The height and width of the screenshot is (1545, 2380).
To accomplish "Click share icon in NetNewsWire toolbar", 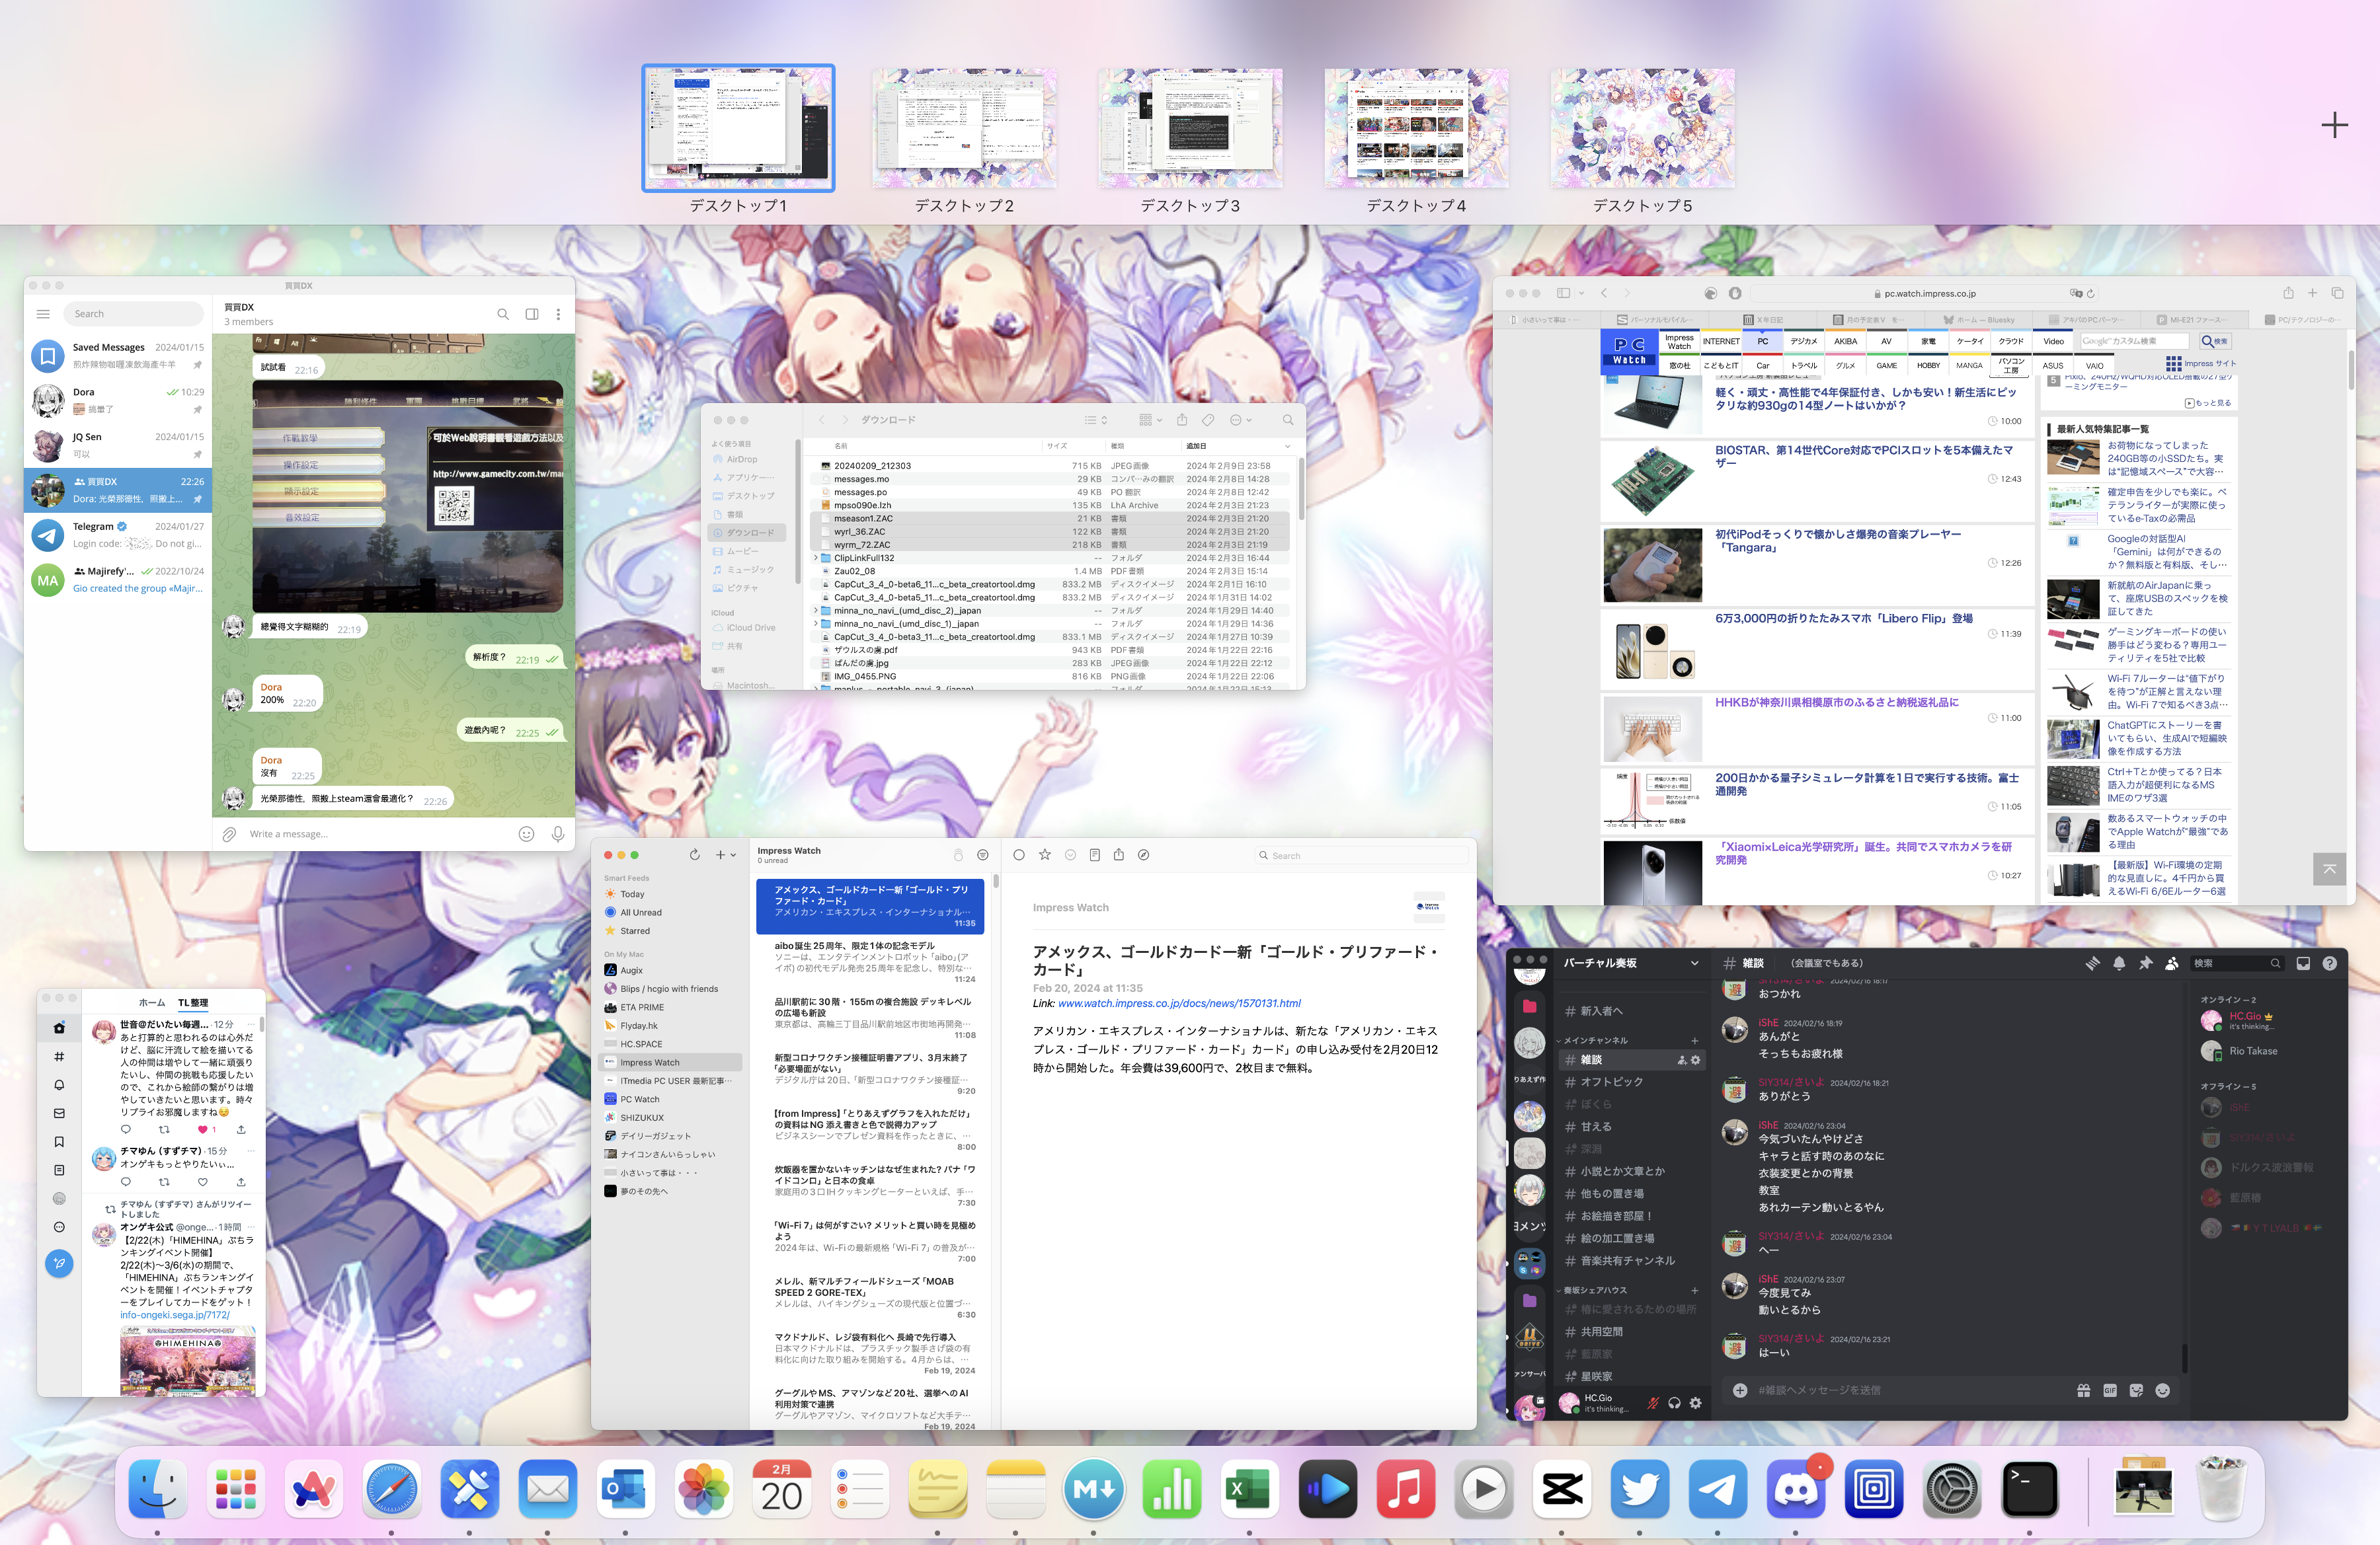I will pyautogui.click(x=1119, y=854).
